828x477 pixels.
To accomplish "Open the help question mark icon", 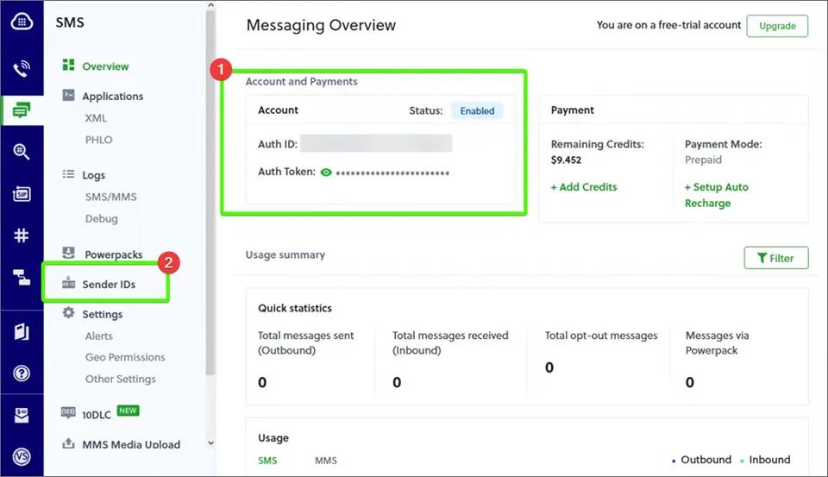I will pos(22,373).
